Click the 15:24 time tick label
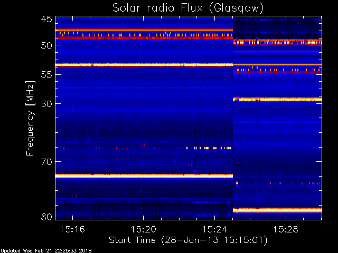338x253 pixels. click(x=215, y=229)
